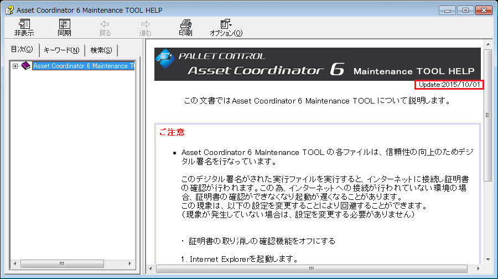The image size is (498, 279).
Task: Close the help window
Action: [484, 11]
